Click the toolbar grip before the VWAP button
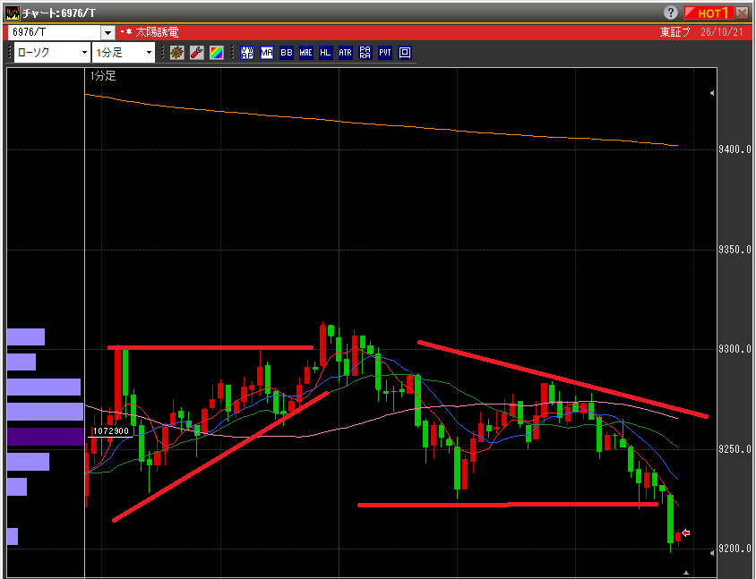This screenshot has height=579, width=756. [x=232, y=52]
